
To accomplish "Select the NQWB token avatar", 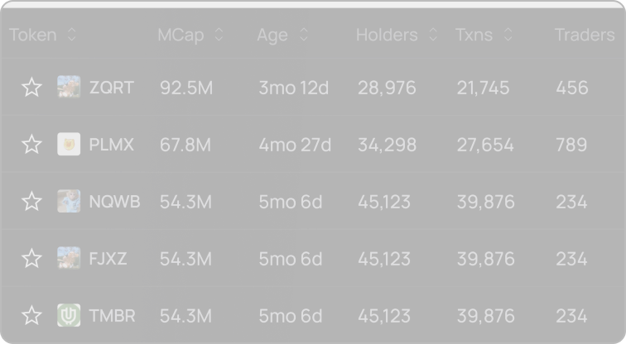I will tap(69, 201).
